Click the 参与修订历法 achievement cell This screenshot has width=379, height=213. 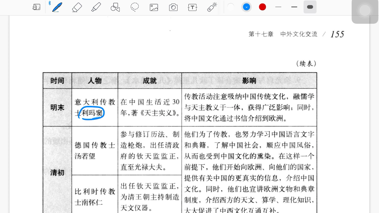click(x=150, y=151)
